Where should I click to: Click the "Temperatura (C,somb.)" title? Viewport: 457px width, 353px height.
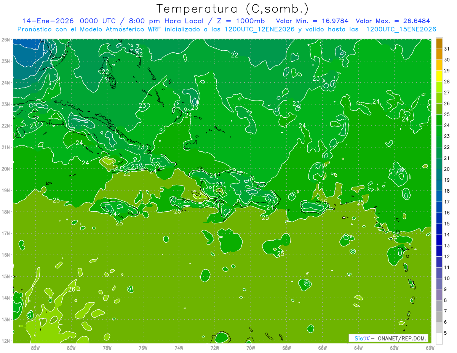click(x=233, y=9)
